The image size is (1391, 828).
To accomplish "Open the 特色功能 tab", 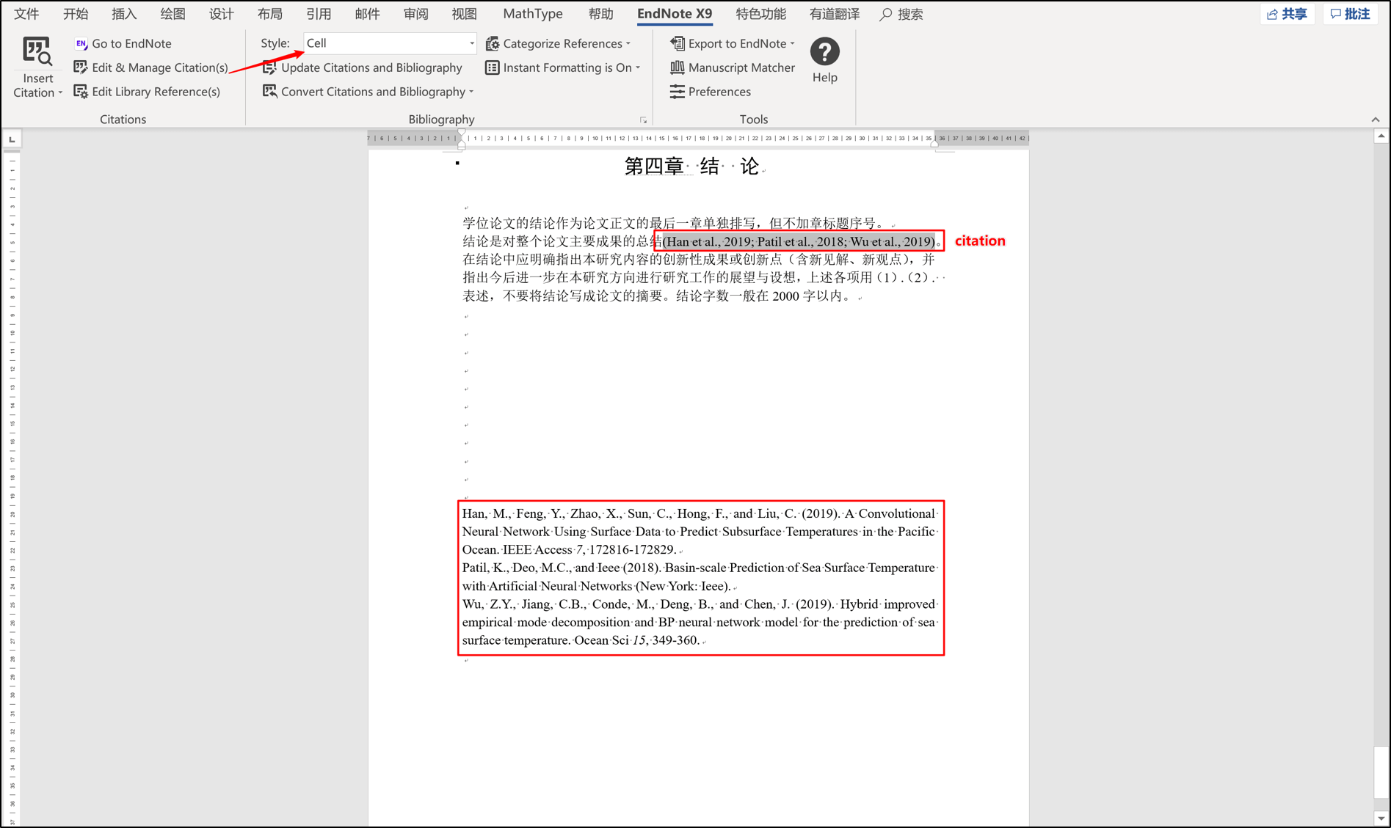I will (x=760, y=14).
